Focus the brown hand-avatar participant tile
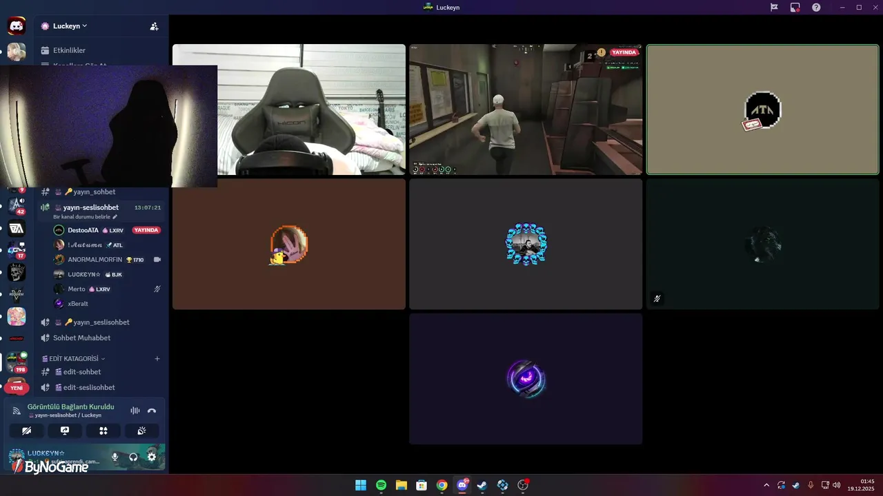Image resolution: width=883 pixels, height=496 pixels. click(x=289, y=244)
